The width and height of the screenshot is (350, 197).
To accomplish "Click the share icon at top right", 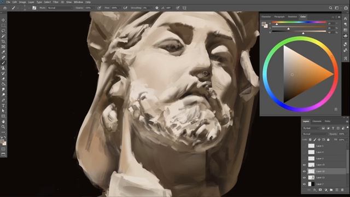I will coord(346,8).
